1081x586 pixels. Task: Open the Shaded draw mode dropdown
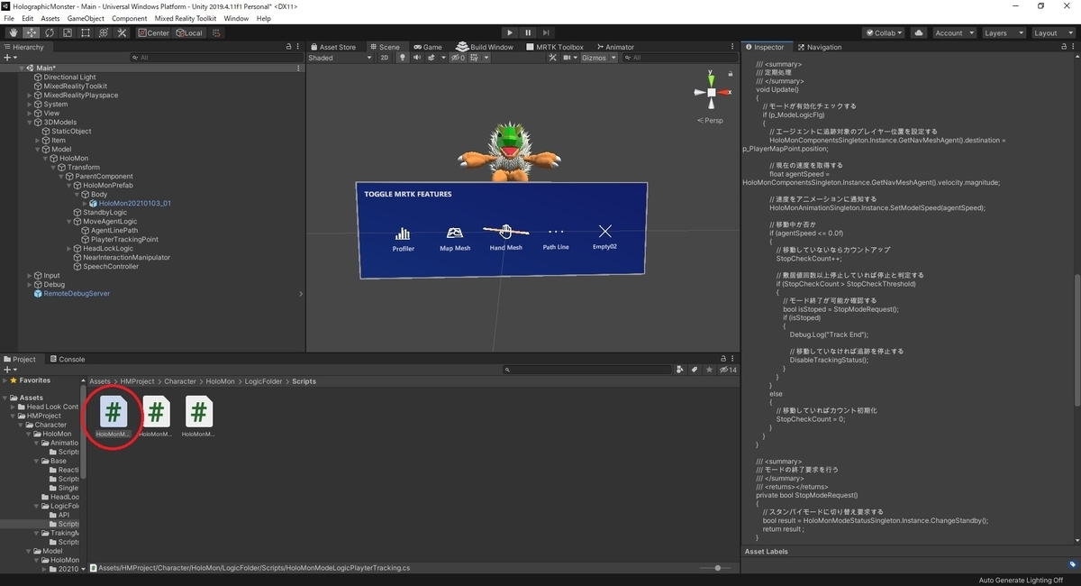pyautogui.click(x=340, y=58)
